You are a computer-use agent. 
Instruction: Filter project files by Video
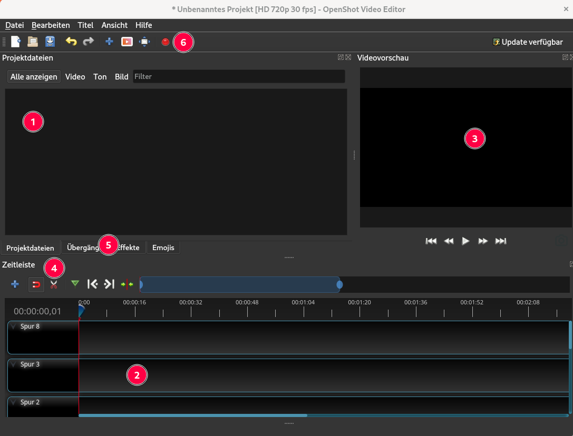(x=75, y=77)
